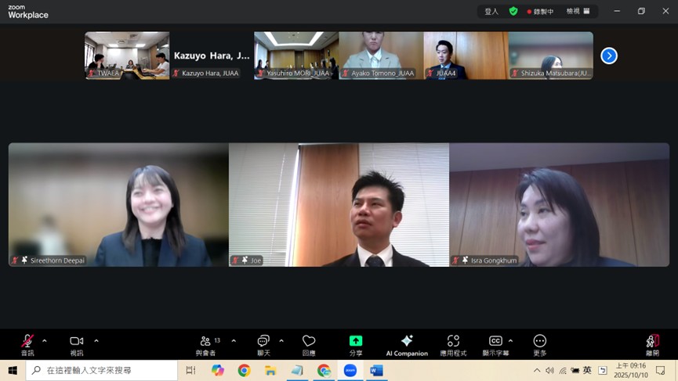Toggle the video camera button
The width and height of the screenshot is (678, 381).
coord(76,341)
